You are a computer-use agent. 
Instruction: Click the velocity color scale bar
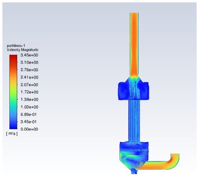pos(13,92)
